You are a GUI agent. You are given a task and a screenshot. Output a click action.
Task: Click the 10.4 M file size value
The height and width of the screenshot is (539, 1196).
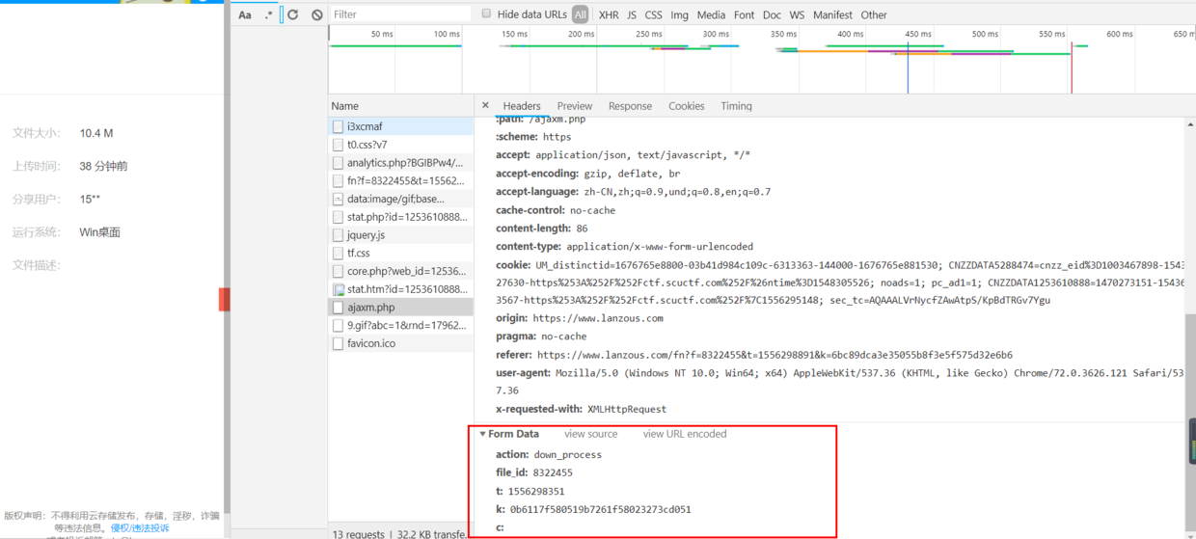click(96, 133)
